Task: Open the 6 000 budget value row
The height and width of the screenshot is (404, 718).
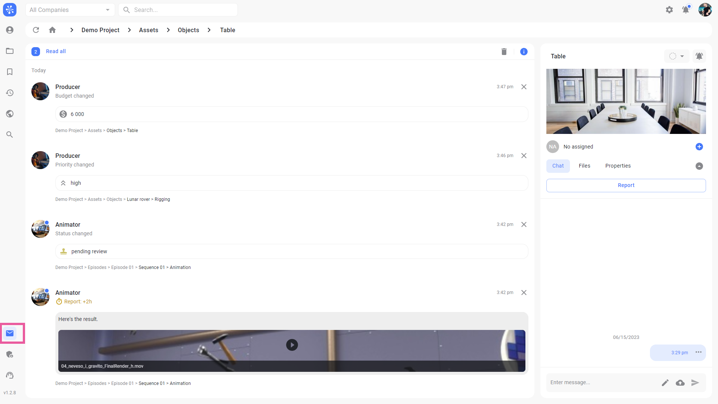Action: [x=292, y=114]
